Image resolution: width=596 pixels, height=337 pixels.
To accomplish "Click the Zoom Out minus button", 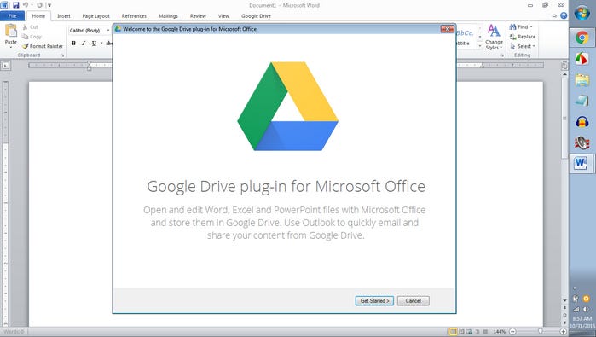I will [512, 332].
